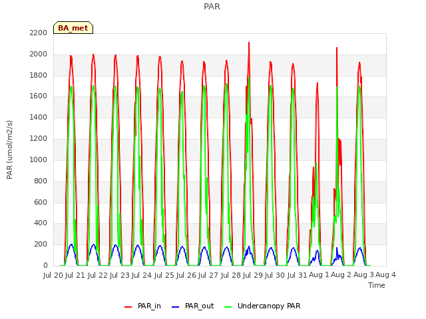Toggle the PAR_out legend label
Screen dimensions: 426x319
(x=200, y=306)
